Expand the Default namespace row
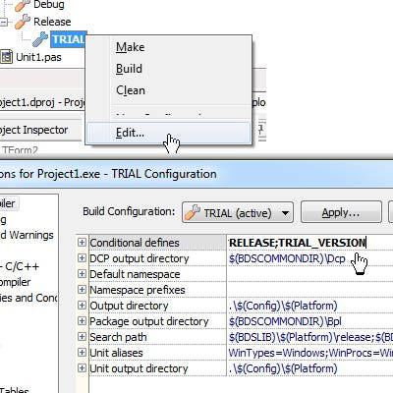This screenshot has width=393, height=393. coord(82,274)
